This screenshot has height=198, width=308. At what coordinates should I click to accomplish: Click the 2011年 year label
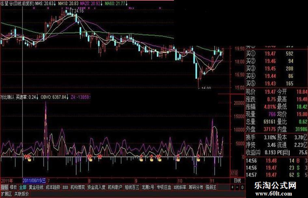(x=7, y=180)
